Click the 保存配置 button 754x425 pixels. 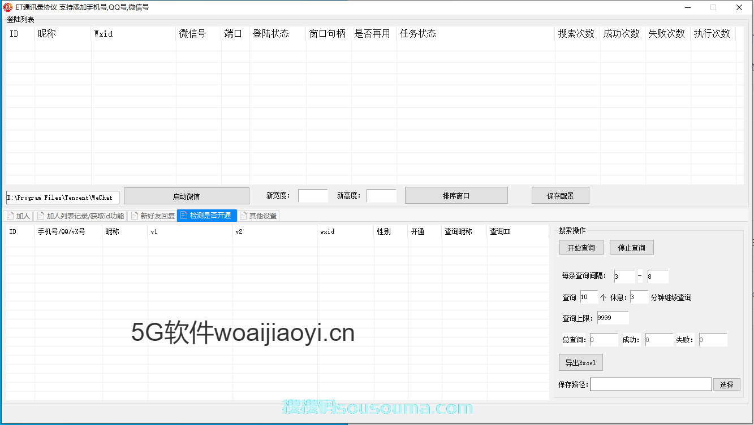click(560, 196)
